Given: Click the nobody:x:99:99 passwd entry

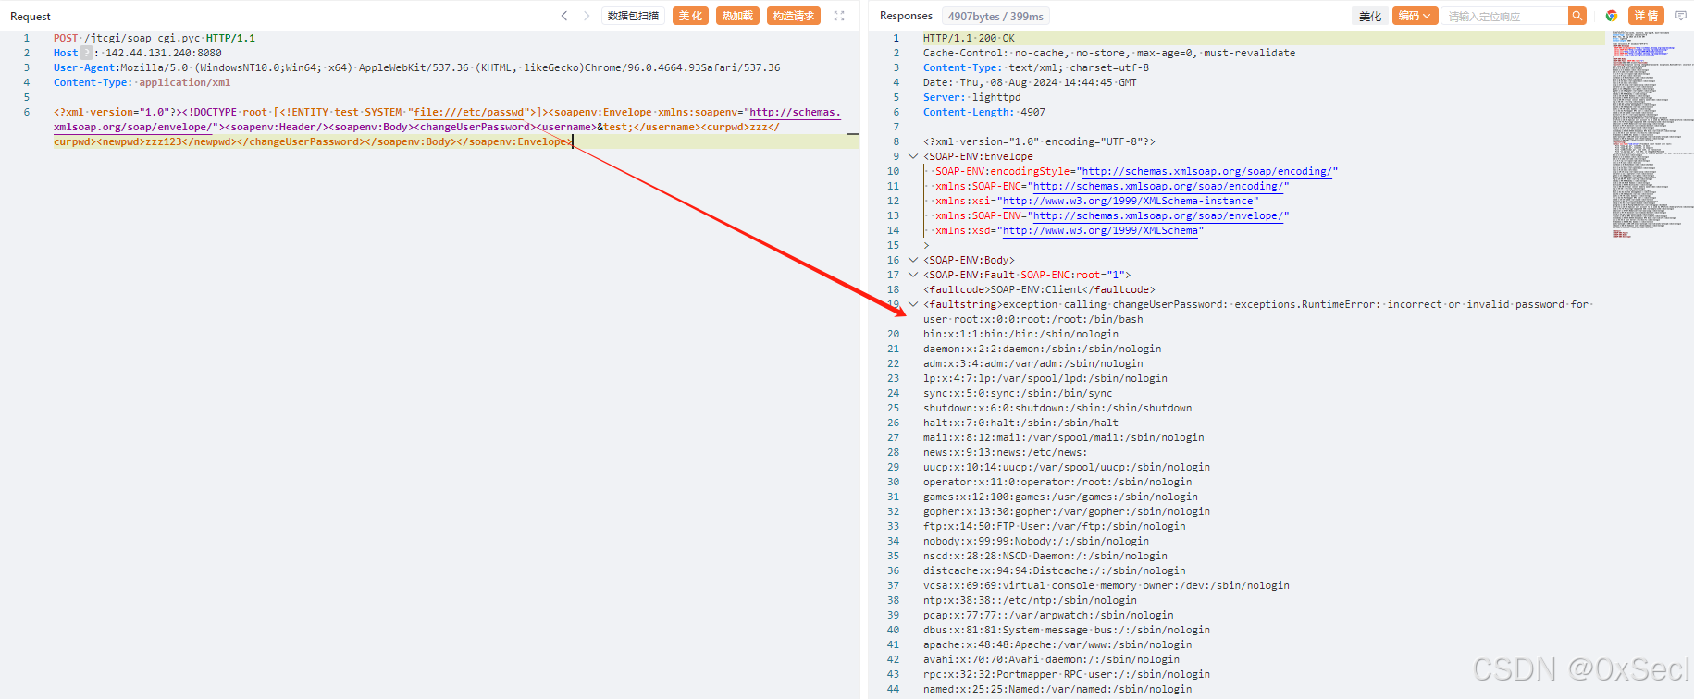Looking at the screenshot, I should (1036, 541).
